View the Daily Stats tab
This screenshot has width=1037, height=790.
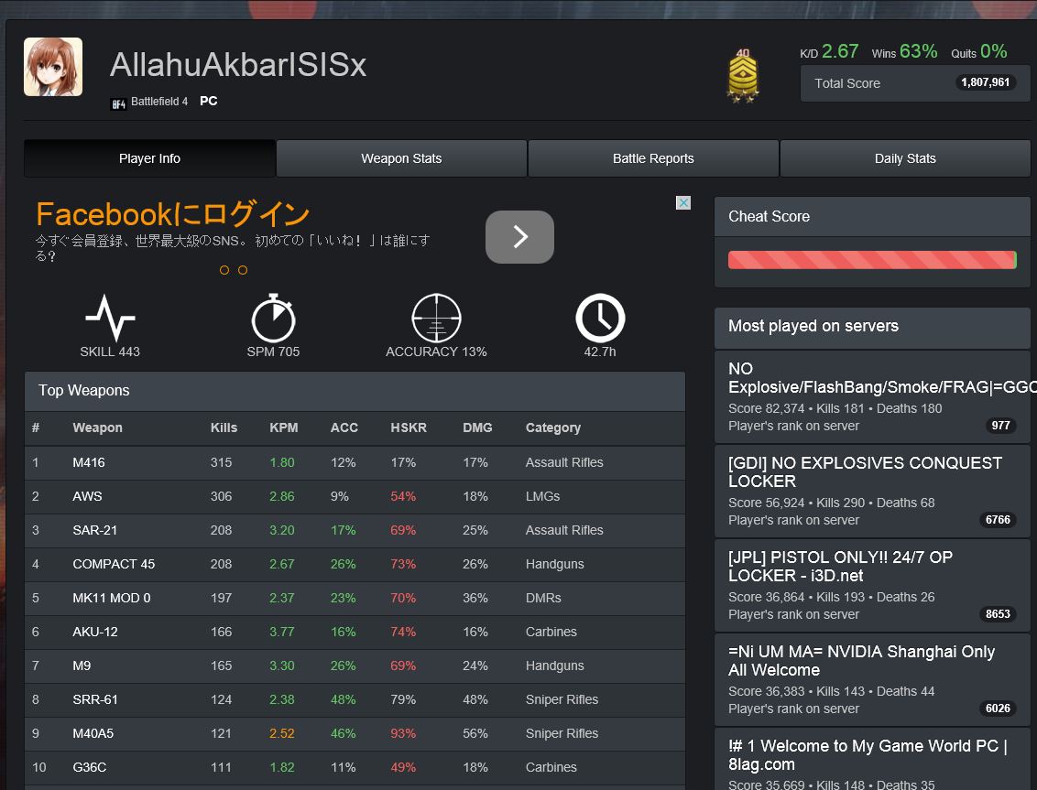click(x=905, y=158)
